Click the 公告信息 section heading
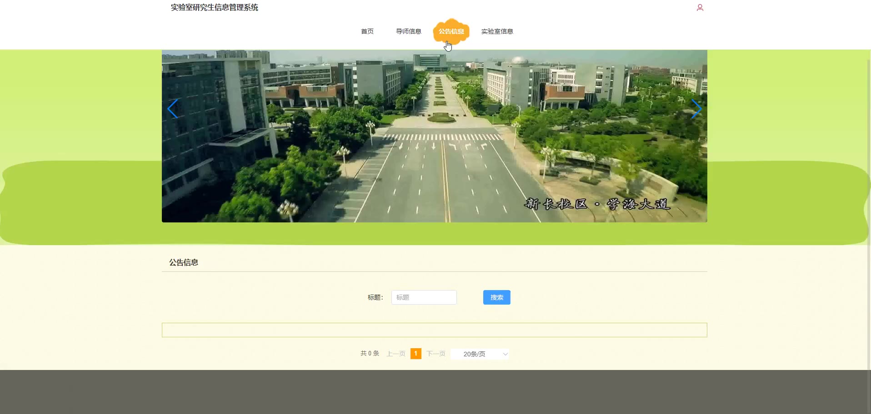 point(184,262)
